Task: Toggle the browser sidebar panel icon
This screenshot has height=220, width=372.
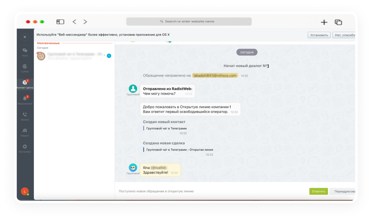Action: pos(60,22)
